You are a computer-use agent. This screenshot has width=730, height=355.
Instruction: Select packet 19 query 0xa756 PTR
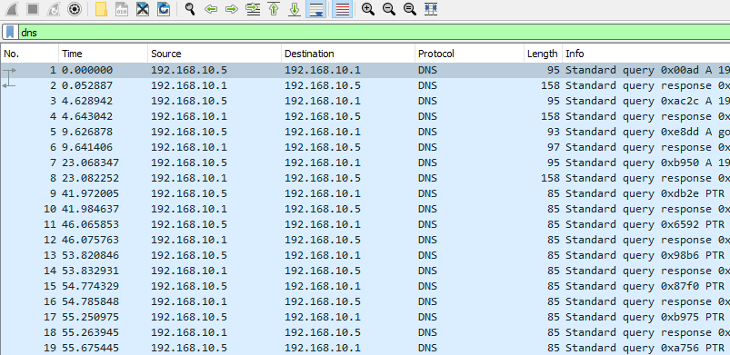tap(365, 348)
